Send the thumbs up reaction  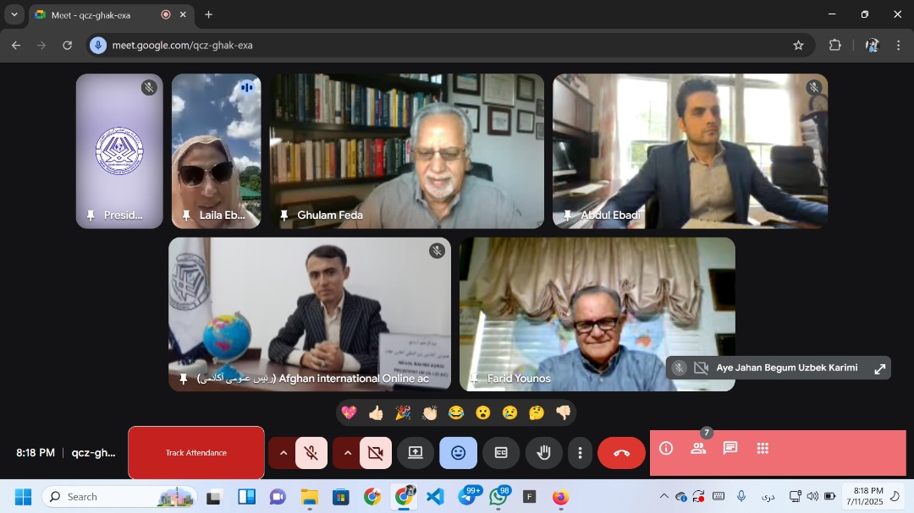[x=376, y=412]
